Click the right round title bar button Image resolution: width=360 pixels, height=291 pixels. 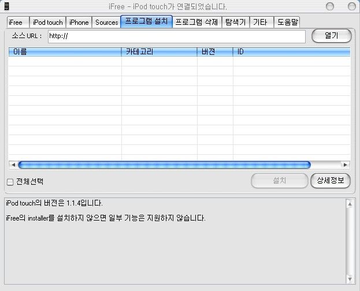click(x=352, y=7)
